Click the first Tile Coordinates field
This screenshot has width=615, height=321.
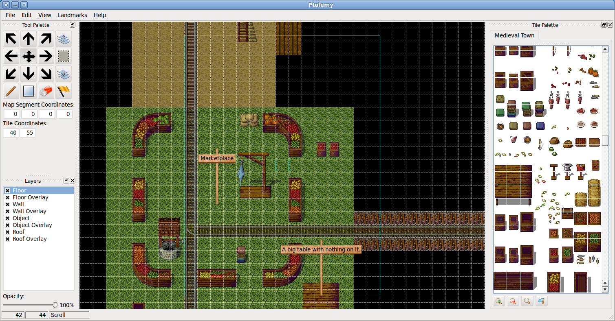click(11, 133)
